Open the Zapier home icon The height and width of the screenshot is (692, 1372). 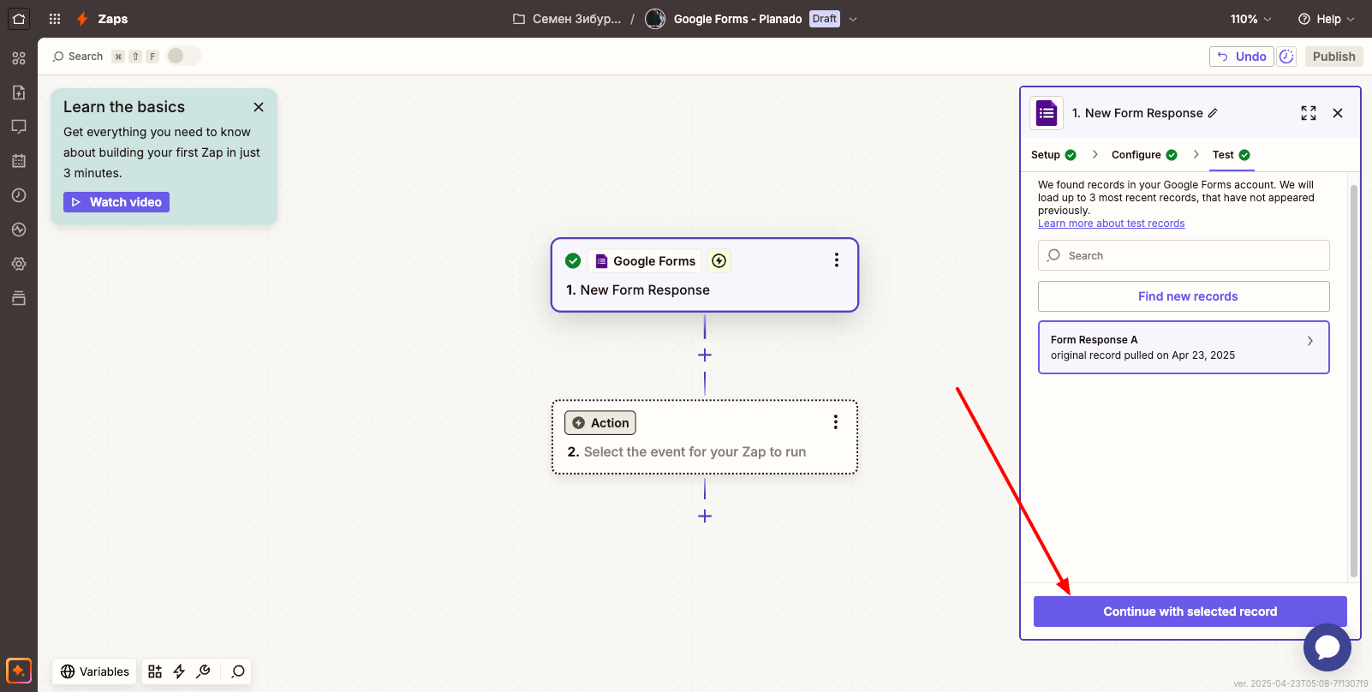tap(19, 19)
